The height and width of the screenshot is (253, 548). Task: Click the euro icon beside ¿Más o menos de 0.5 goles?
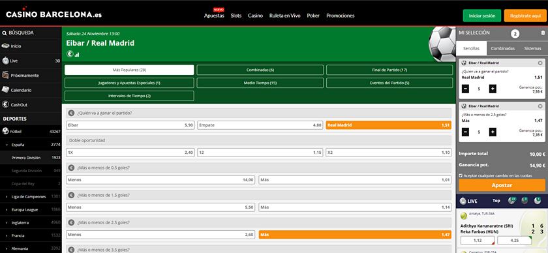71,168
